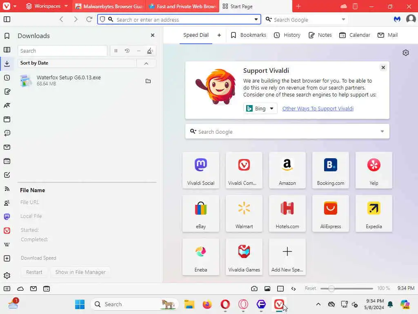Click the mail status icon in status bar
418x314 pixels.
(33, 288)
